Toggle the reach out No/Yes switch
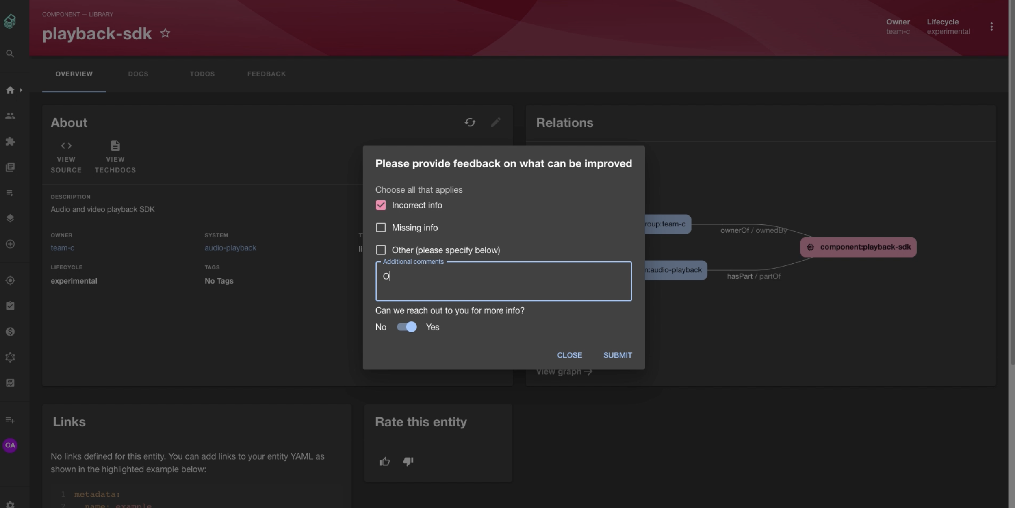 pyautogui.click(x=407, y=327)
